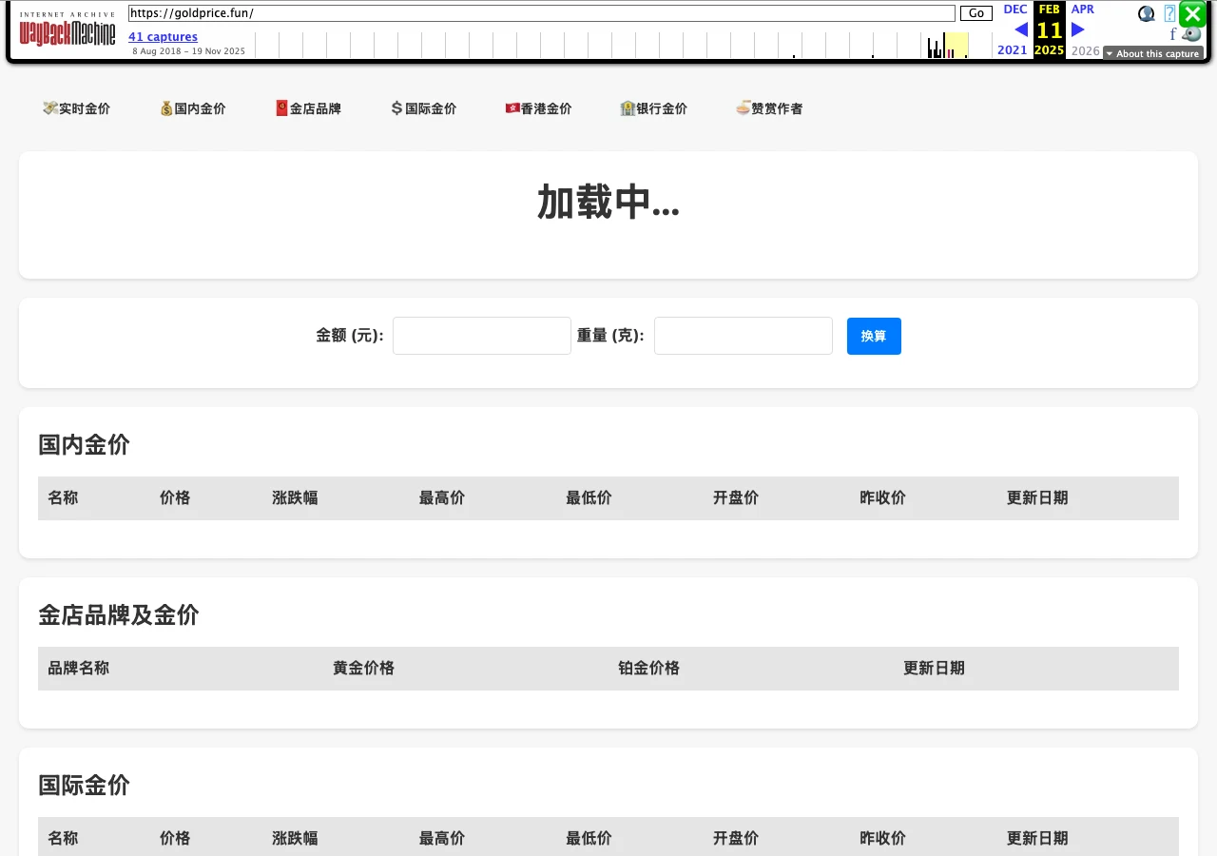Close the Wayback toolbar with green X
Image resolution: width=1217 pixels, height=856 pixels.
[1192, 14]
